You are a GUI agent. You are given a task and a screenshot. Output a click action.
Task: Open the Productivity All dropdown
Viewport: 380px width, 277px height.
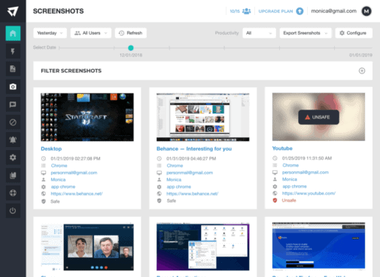259,33
